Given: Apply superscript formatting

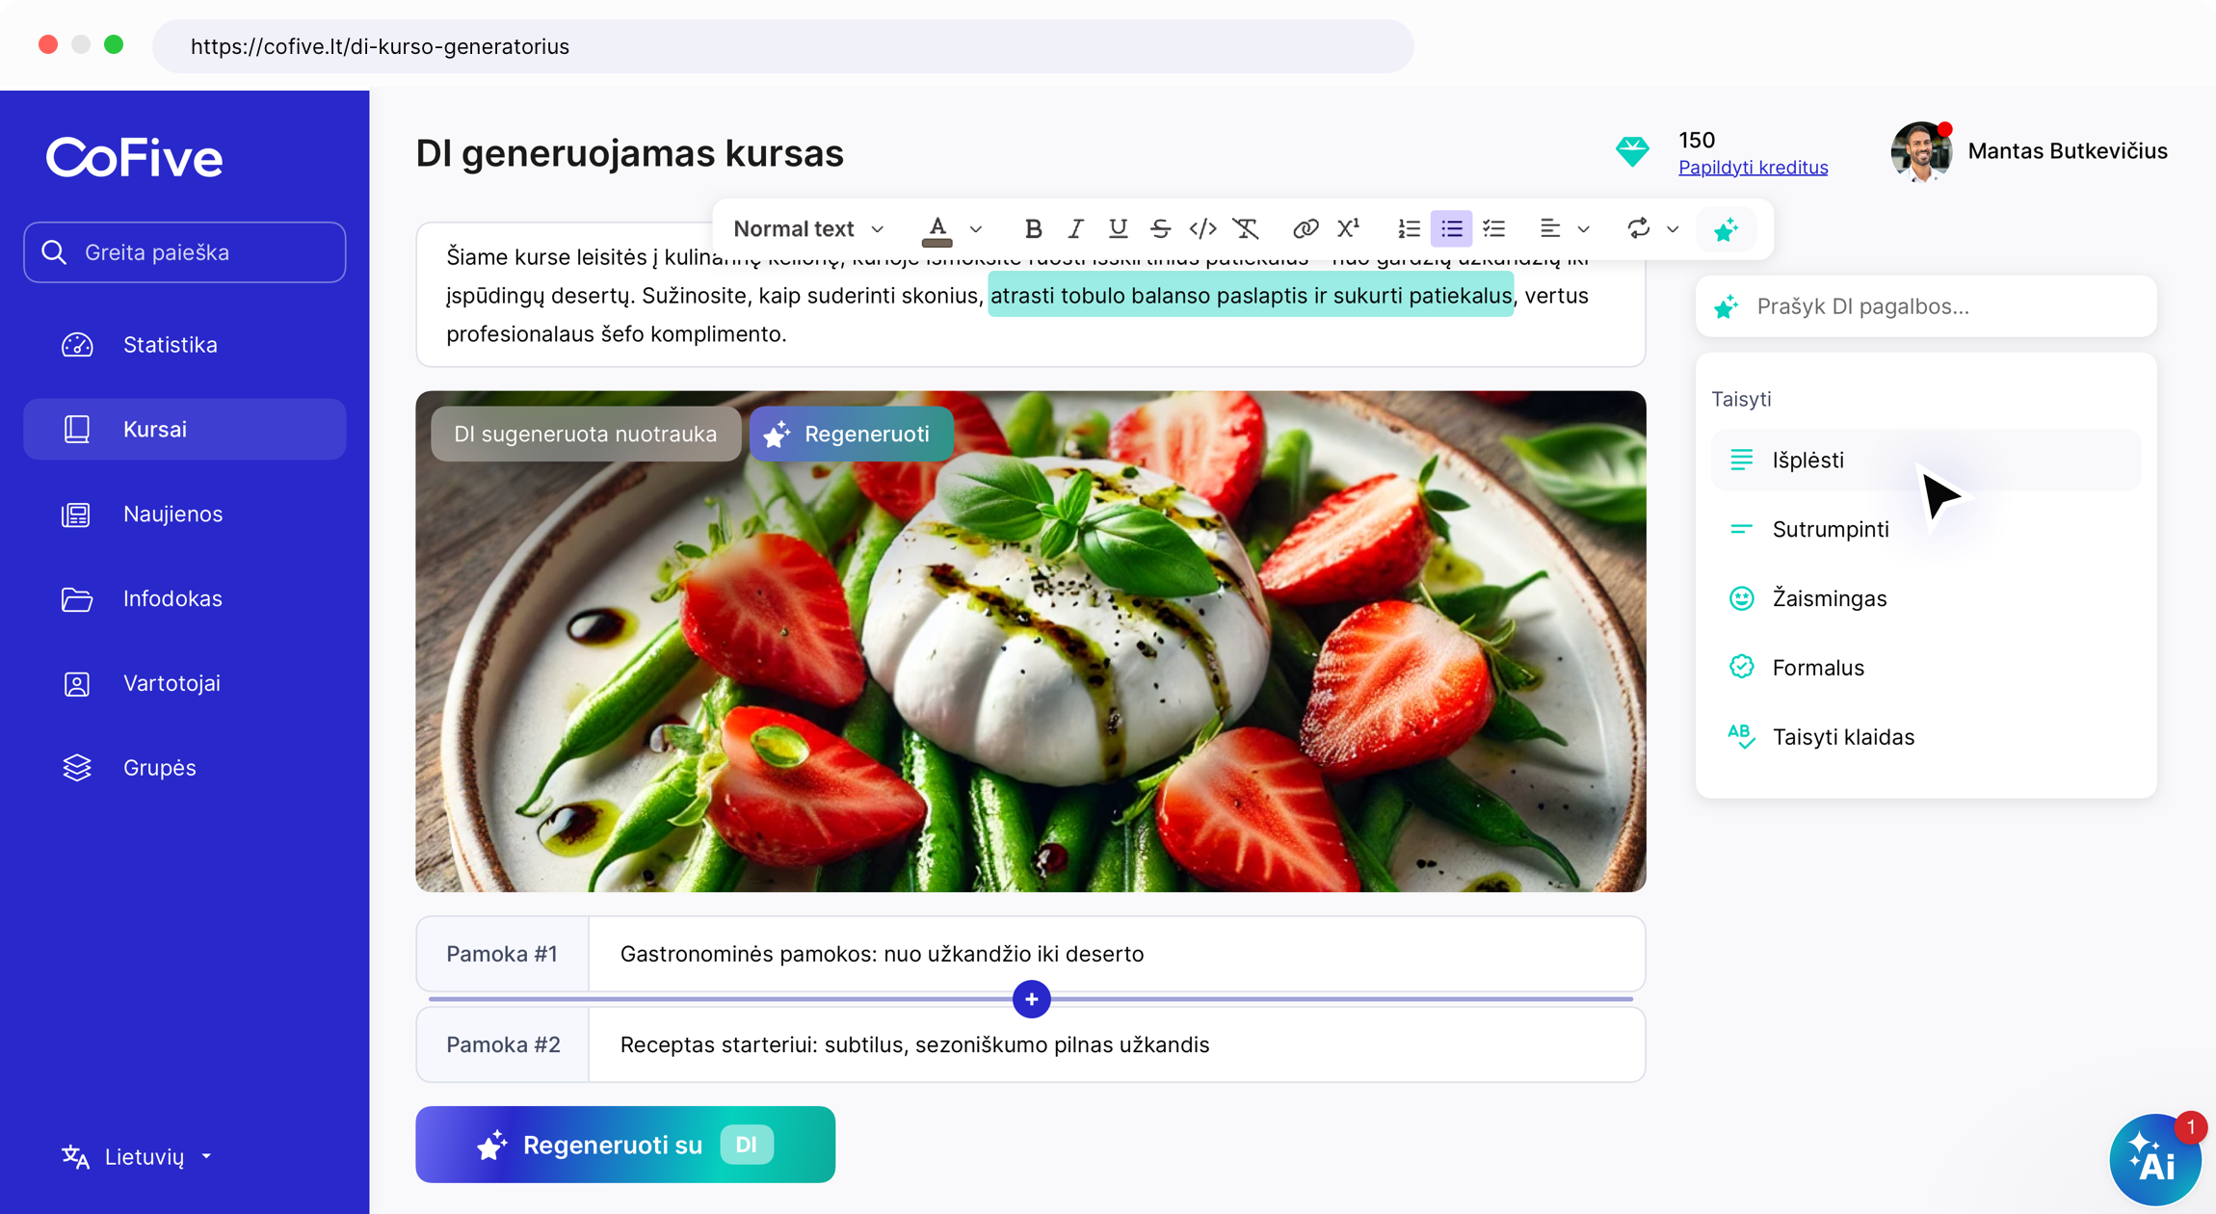Looking at the screenshot, I should point(1348,228).
